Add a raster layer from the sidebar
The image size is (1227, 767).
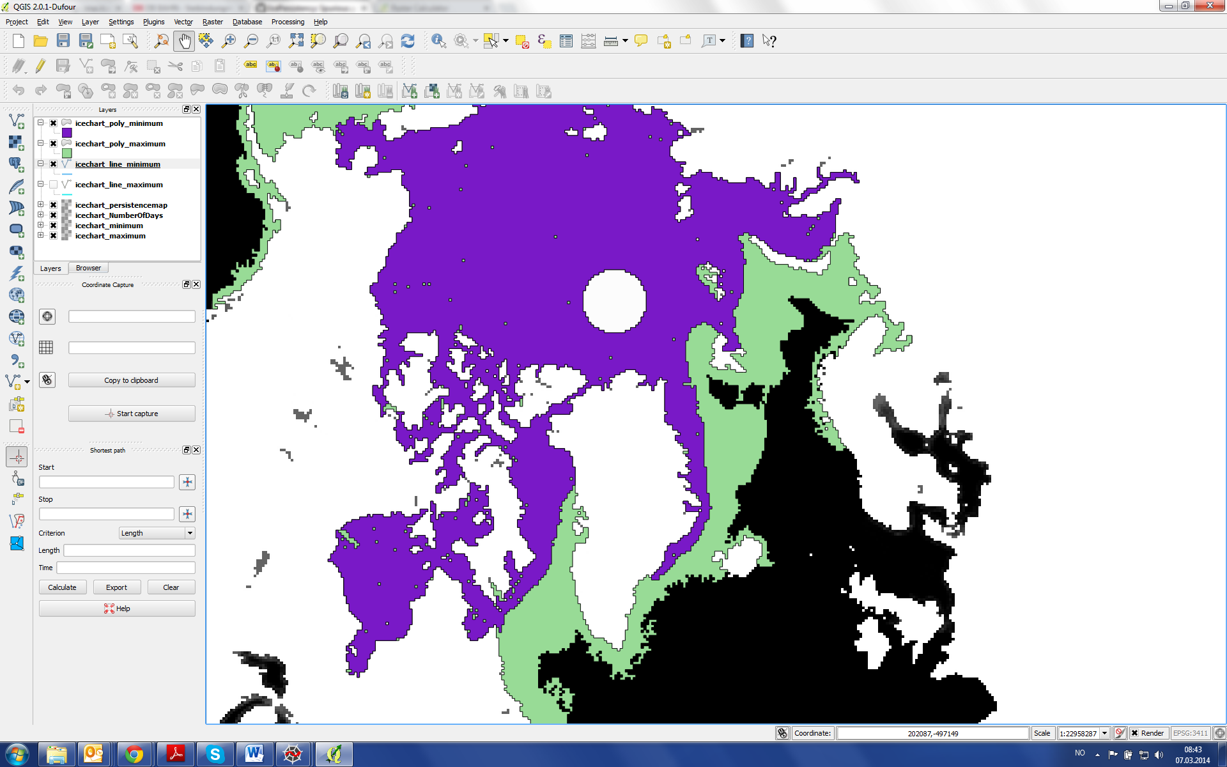point(17,143)
